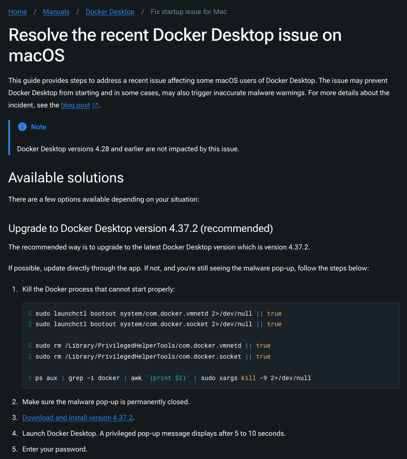Image resolution: width=407 pixels, height=459 pixels.
Task: Open the Home breadcrumb link
Action: click(x=18, y=12)
